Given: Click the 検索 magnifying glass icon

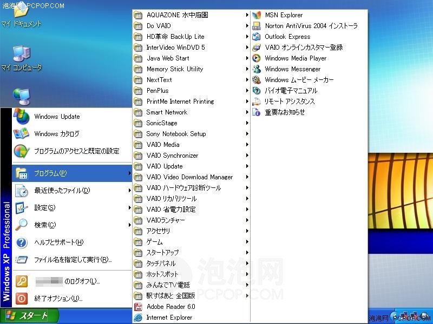Looking at the screenshot, I should 21,225.
